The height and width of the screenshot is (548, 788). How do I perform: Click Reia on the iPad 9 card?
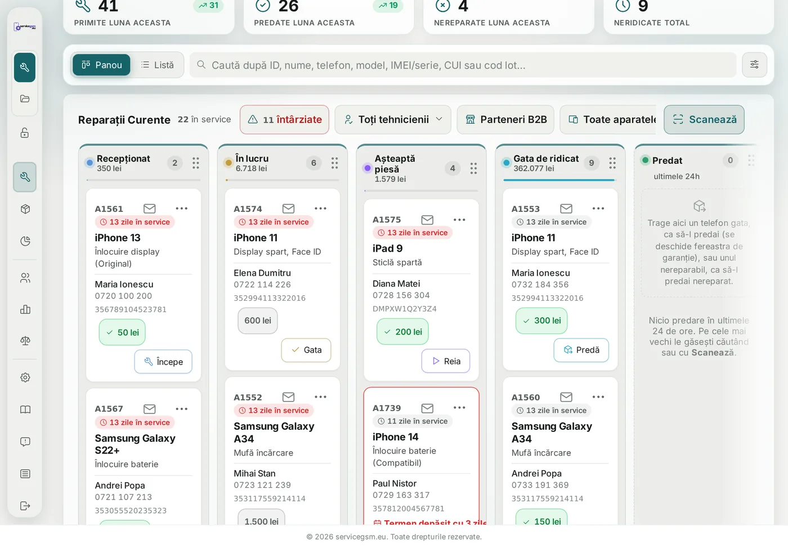coord(446,361)
